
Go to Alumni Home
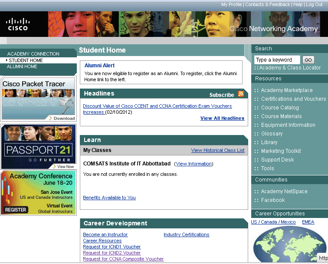22,66
